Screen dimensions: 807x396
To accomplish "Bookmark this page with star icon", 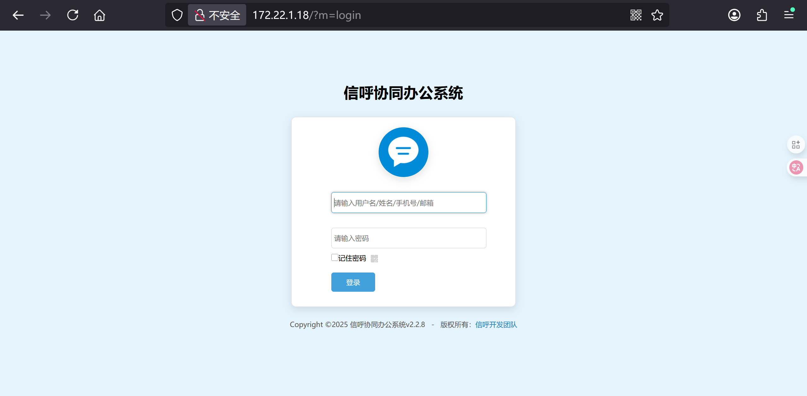I will tap(657, 15).
